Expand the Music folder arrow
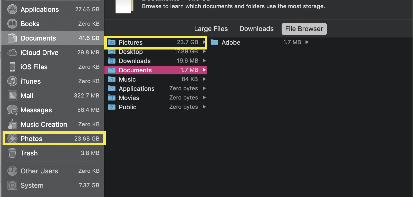Screen dimensions: 413x197 pyautogui.click(x=204, y=79)
